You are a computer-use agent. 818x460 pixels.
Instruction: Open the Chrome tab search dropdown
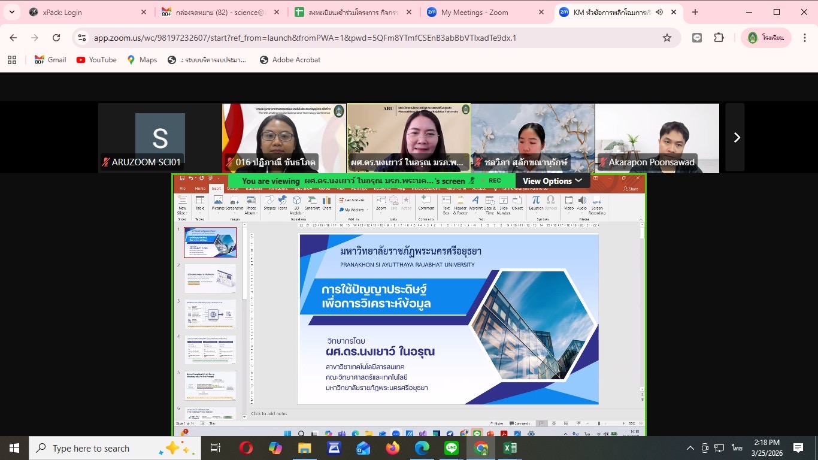point(12,12)
